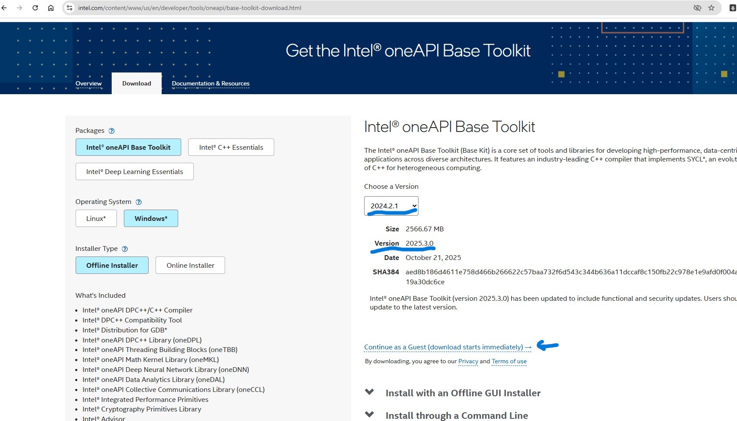Image resolution: width=737 pixels, height=421 pixels.
Task: Go to browser home page icon
Action: (51, 8)
